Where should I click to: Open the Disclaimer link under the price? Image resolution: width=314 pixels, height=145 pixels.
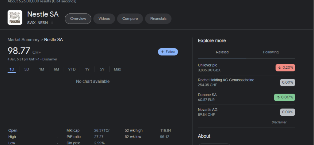pyautogui.click(x=50, y=59)
